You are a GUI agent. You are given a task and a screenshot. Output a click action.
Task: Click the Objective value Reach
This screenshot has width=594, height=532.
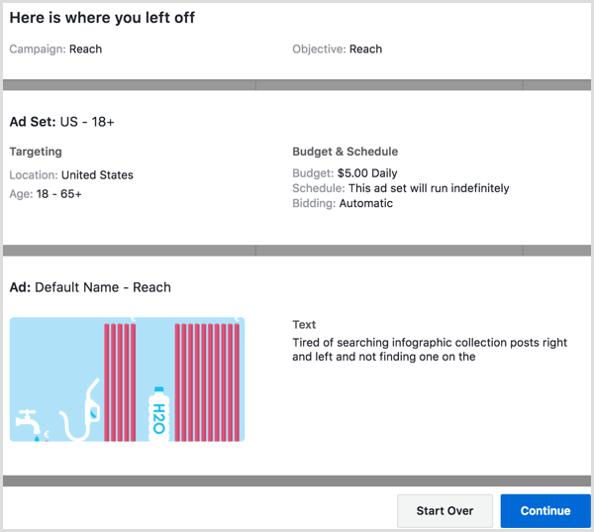point(365,49)
